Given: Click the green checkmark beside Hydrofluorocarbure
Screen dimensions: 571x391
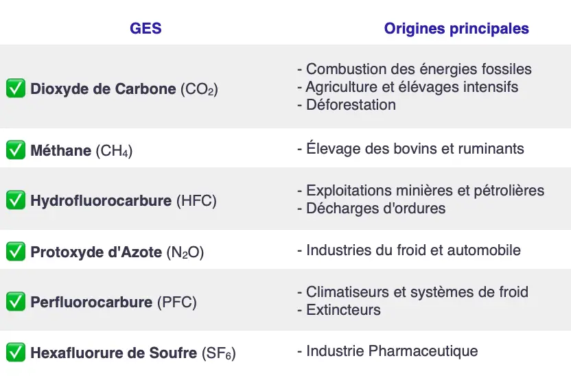Looking at the screenshot, I should tap(16, 200).
